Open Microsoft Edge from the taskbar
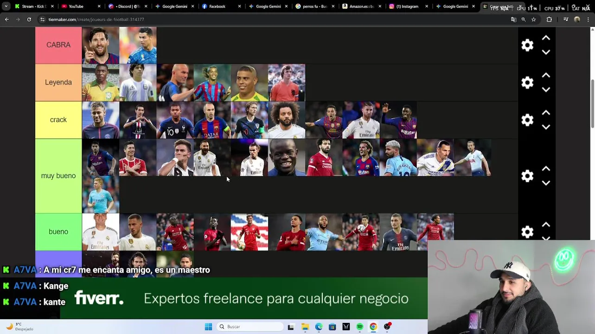 [319, 327]
